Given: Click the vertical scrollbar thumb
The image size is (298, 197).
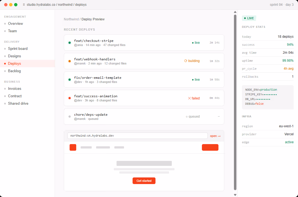Looking at the screenshot, I should (235, 102).
